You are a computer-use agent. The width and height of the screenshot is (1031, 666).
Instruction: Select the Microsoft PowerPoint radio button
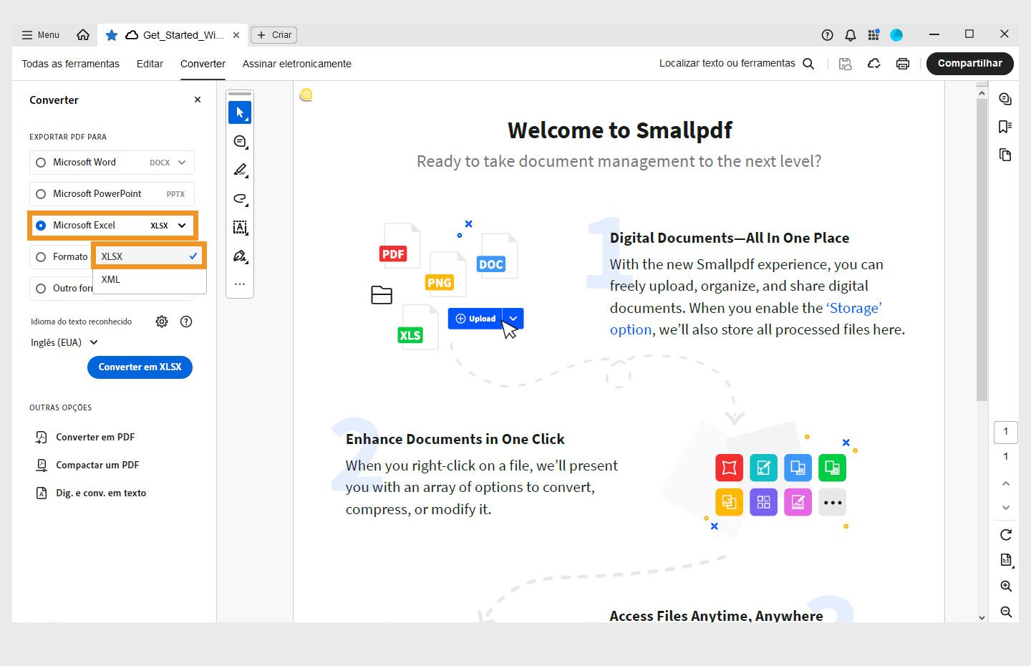click(41, 194)
